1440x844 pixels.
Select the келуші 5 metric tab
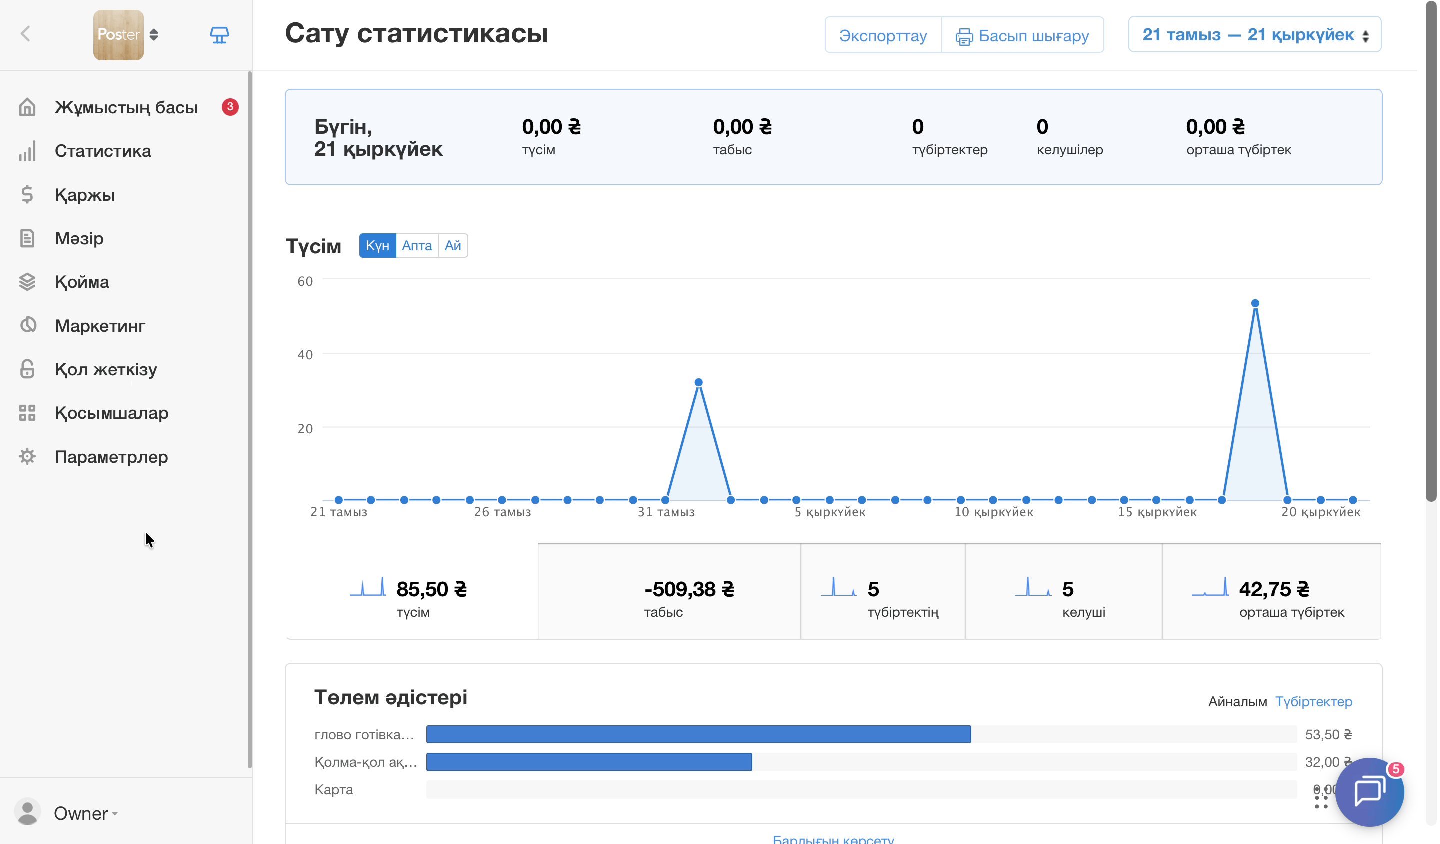click(x=1063, y=591)
